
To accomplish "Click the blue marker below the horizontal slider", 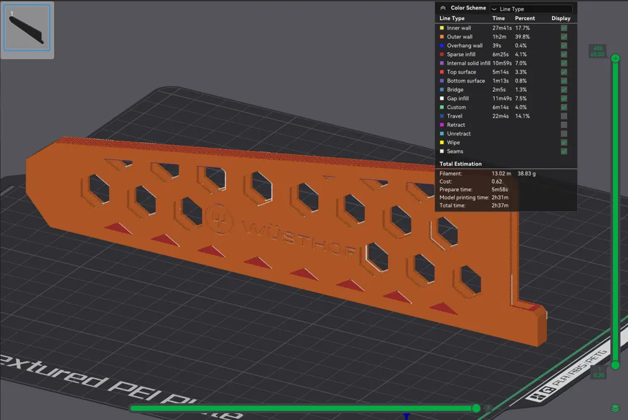I will [407, 416].
